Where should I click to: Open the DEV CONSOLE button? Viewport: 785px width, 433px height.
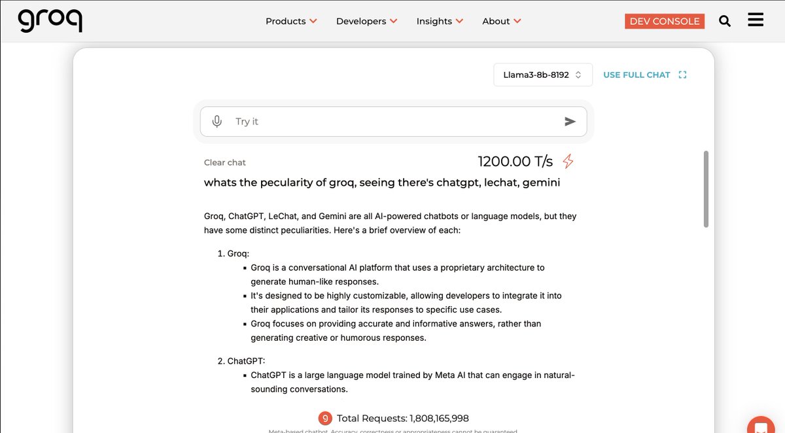[x=665, y=21]
